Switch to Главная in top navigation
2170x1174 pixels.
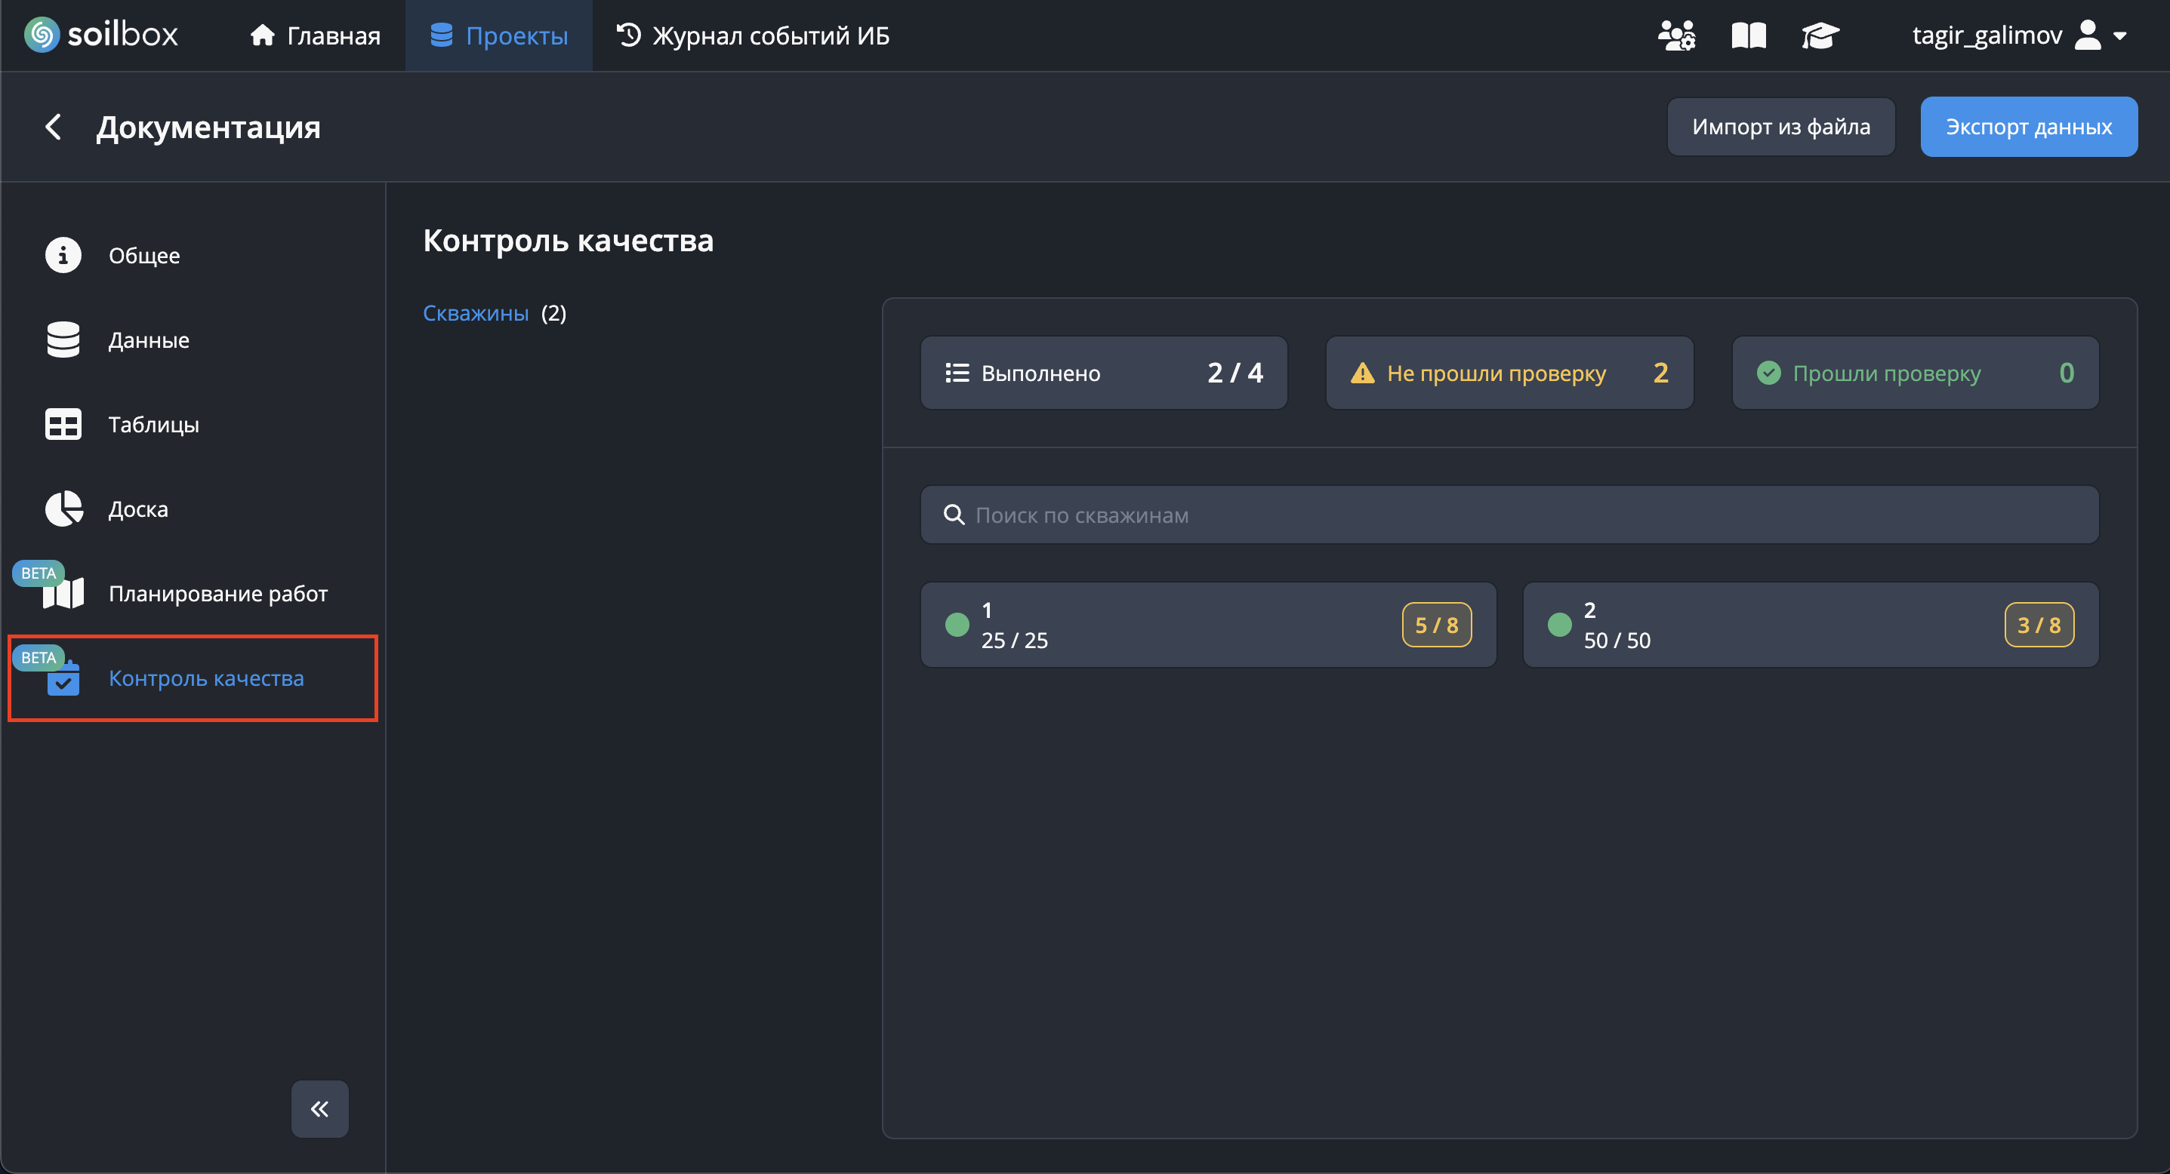(x=316, y=35)
